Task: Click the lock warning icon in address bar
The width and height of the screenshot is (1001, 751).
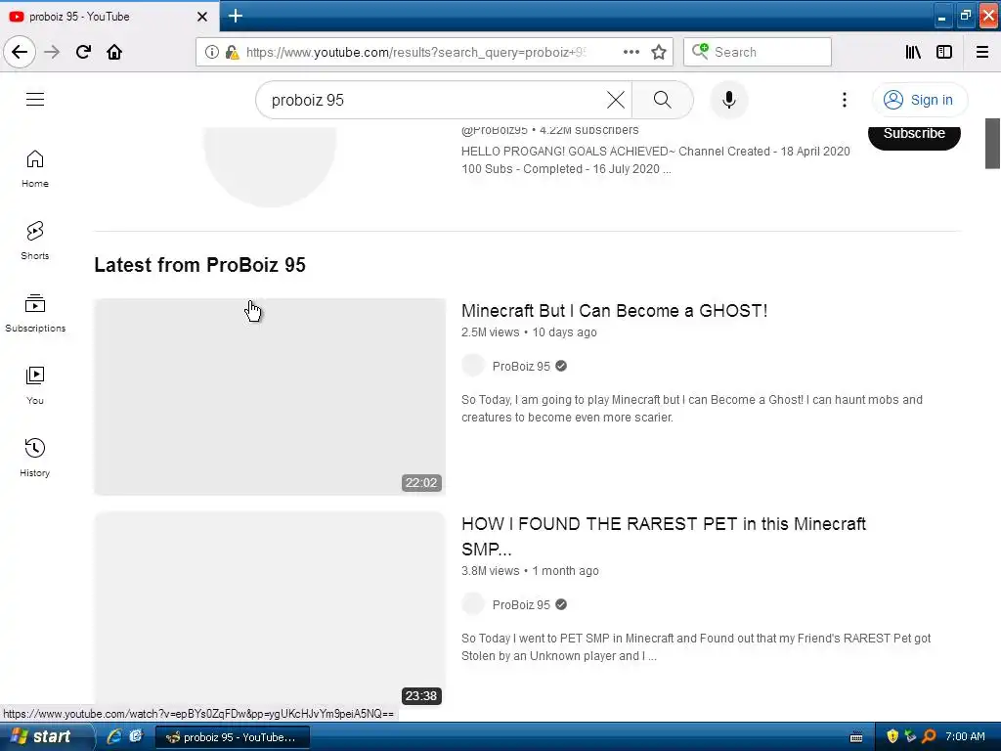Action: click(x=233, y=52)
